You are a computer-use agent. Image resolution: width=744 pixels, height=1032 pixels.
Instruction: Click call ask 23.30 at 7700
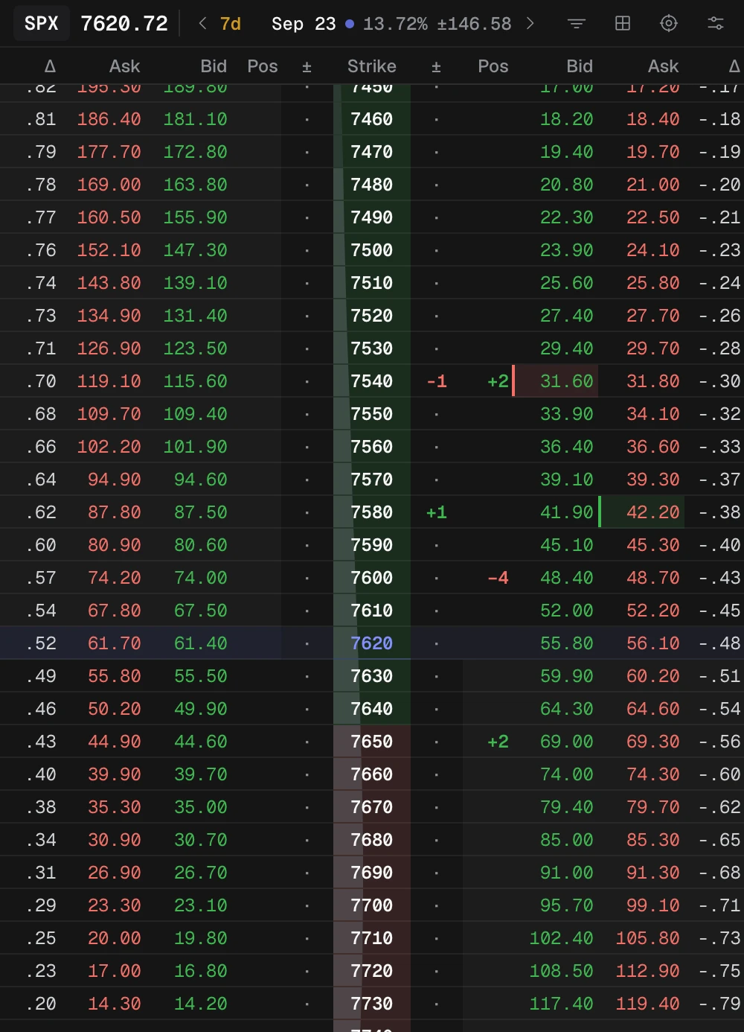coord(115,905)
